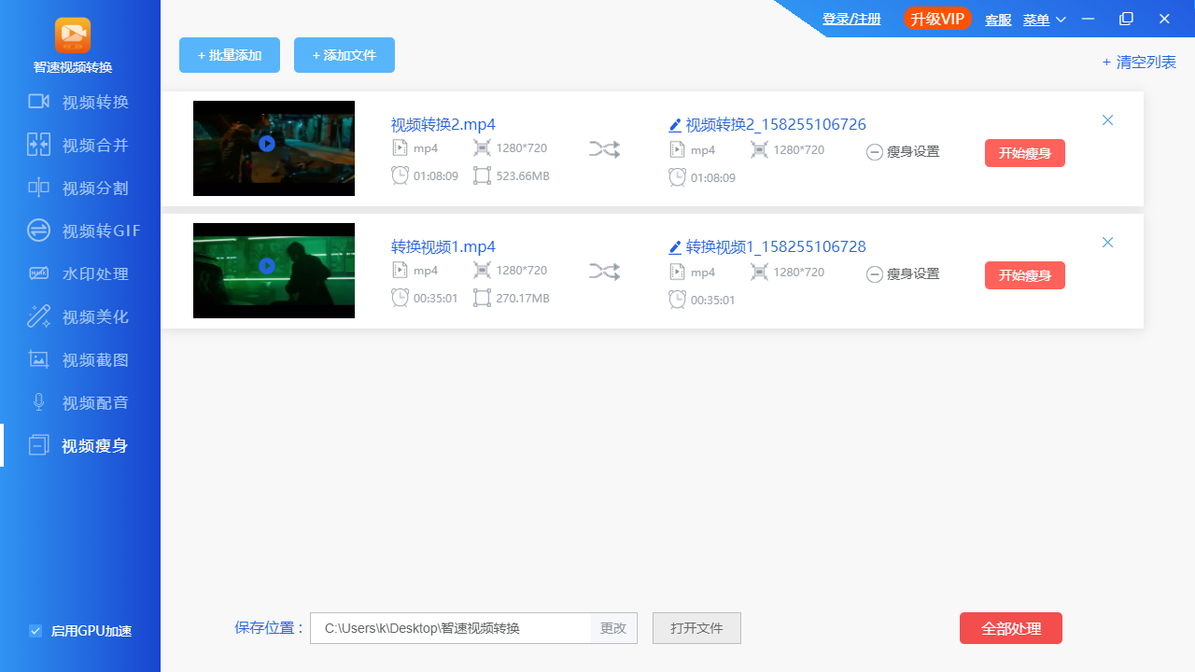Click the 打开文件 button
Screen dimensions: 1195x672
coord(696,628)
